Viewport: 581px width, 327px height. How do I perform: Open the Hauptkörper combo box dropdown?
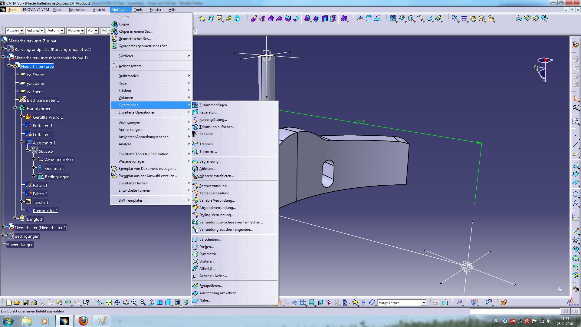click(x=424, y=302)
